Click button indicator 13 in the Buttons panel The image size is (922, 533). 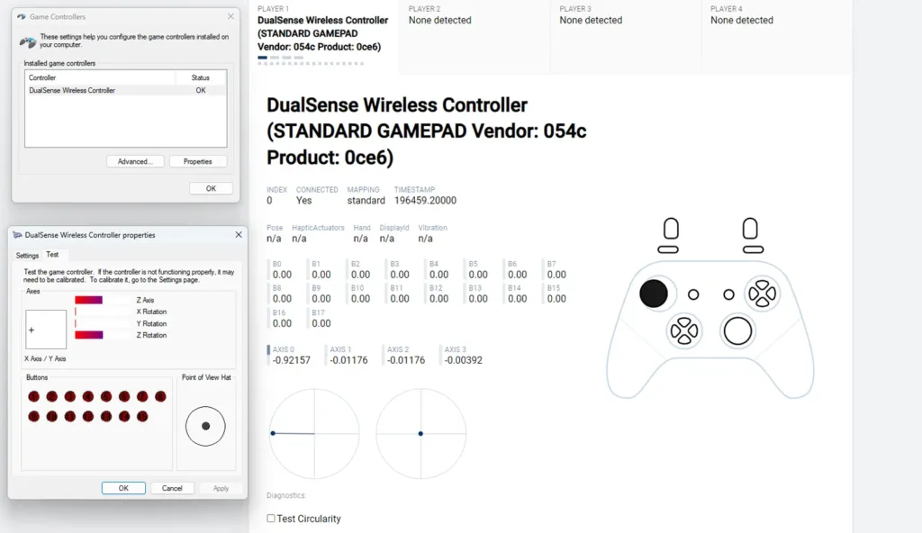click(106, 417)
